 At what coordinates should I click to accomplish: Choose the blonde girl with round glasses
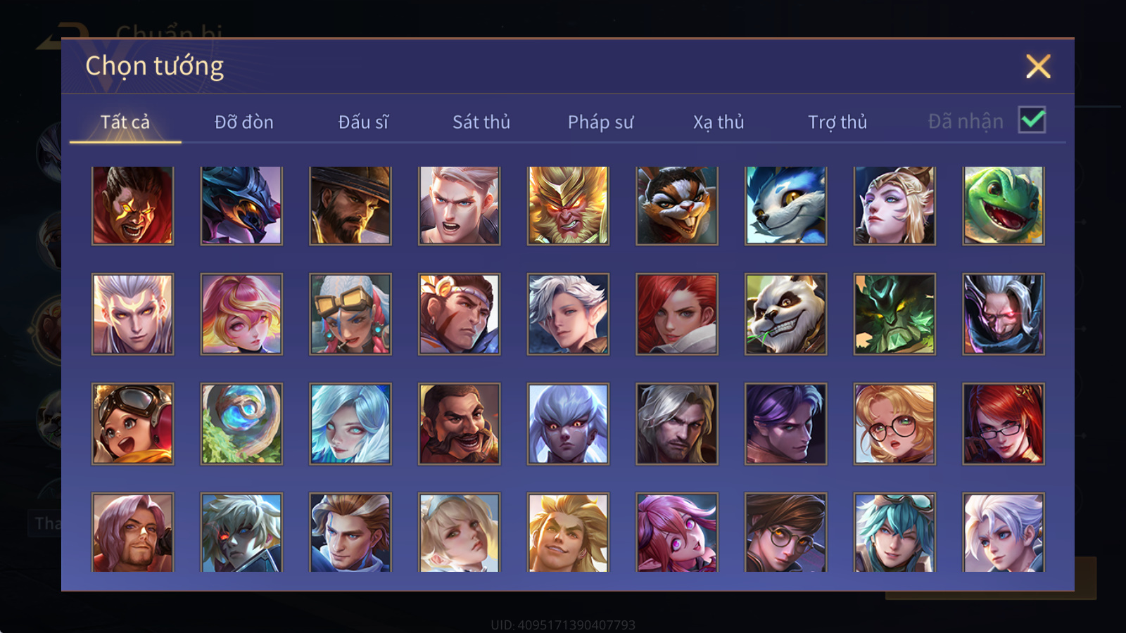point(894,423)
